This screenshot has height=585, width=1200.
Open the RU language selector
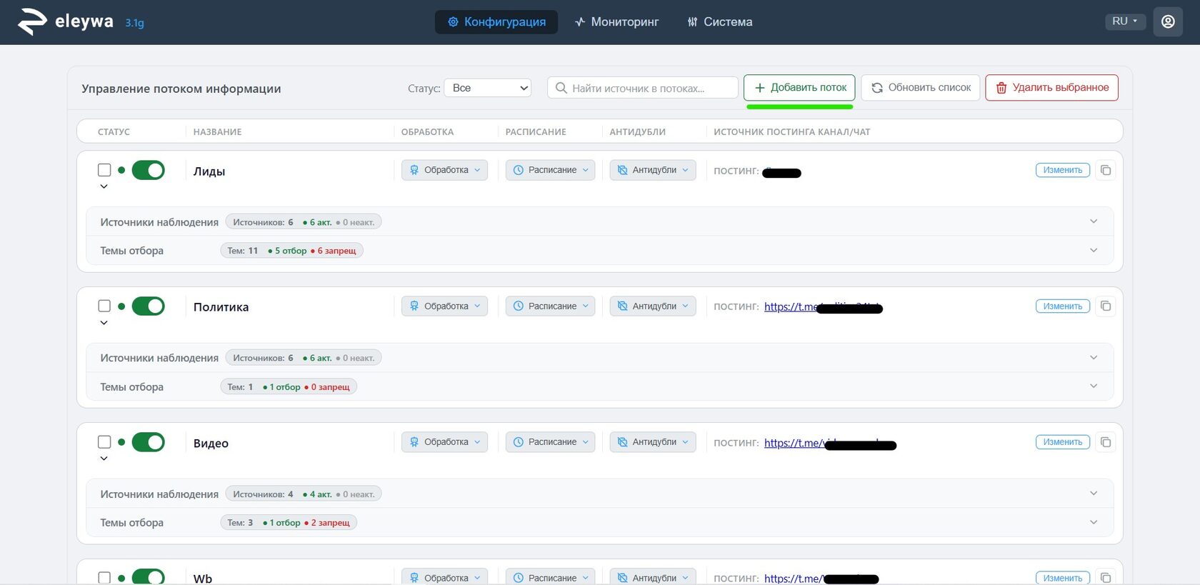tap(1125, 21)
